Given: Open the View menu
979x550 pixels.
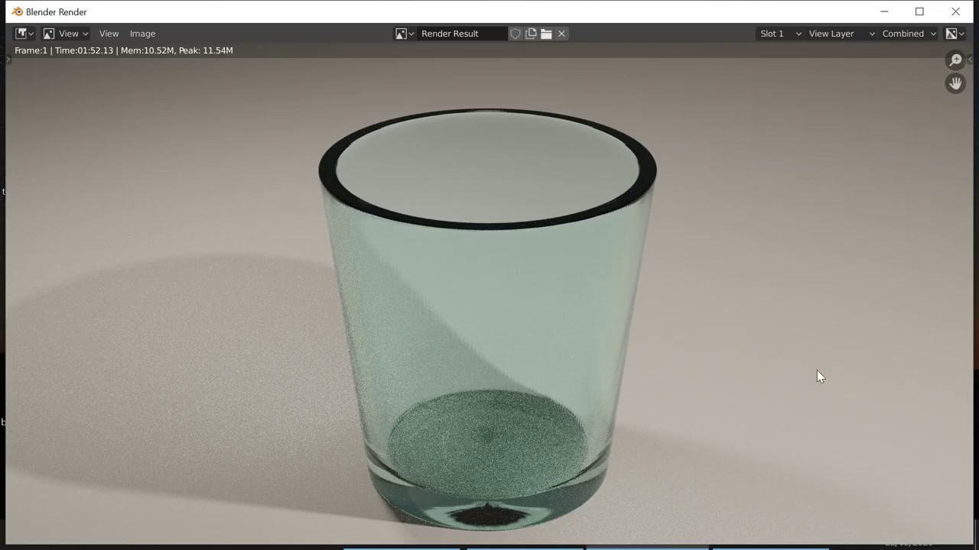Looking at the screenshot, I should coord(109,34).
